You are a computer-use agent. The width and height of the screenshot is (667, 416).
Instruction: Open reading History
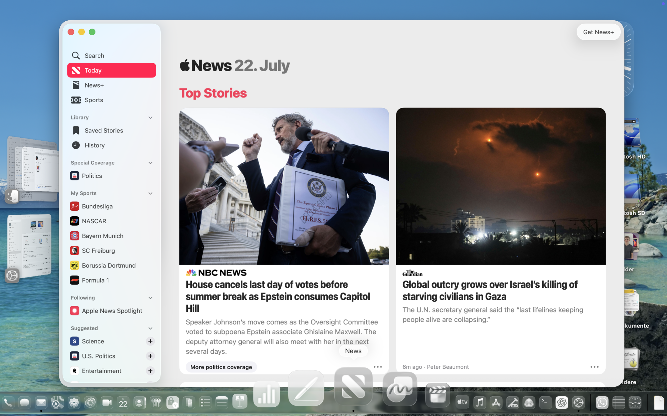[x=94, y=145]
